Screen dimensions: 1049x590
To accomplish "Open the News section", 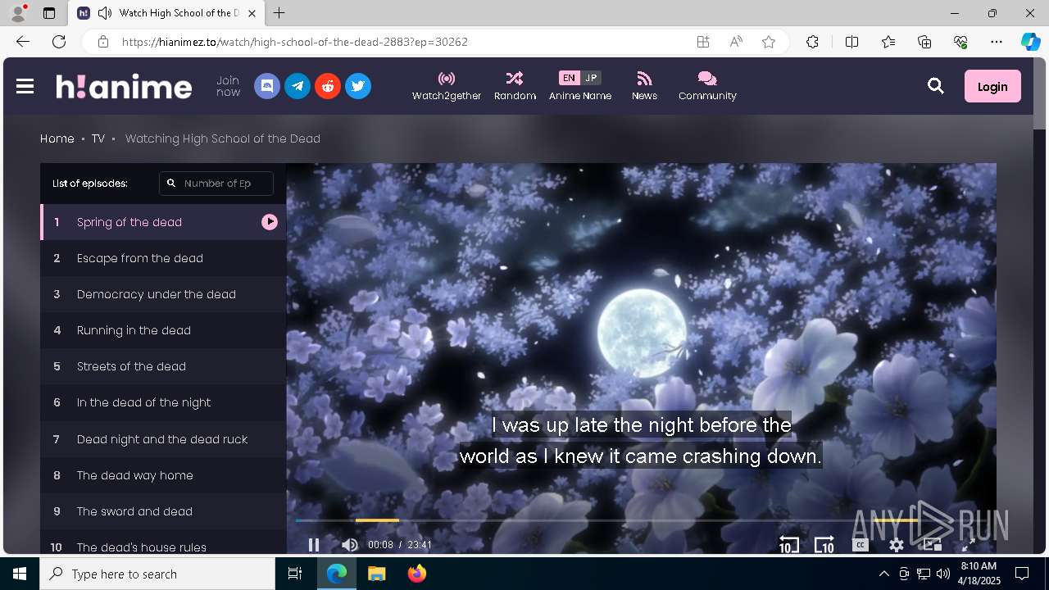I will pyautogui.click(x=644, y=86).
